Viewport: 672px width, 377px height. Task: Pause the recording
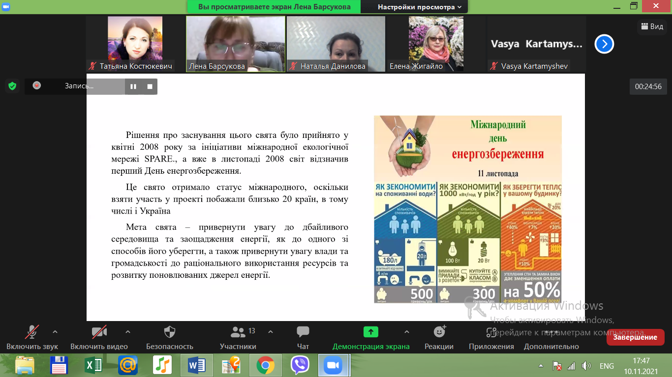(x=133, y=86)
